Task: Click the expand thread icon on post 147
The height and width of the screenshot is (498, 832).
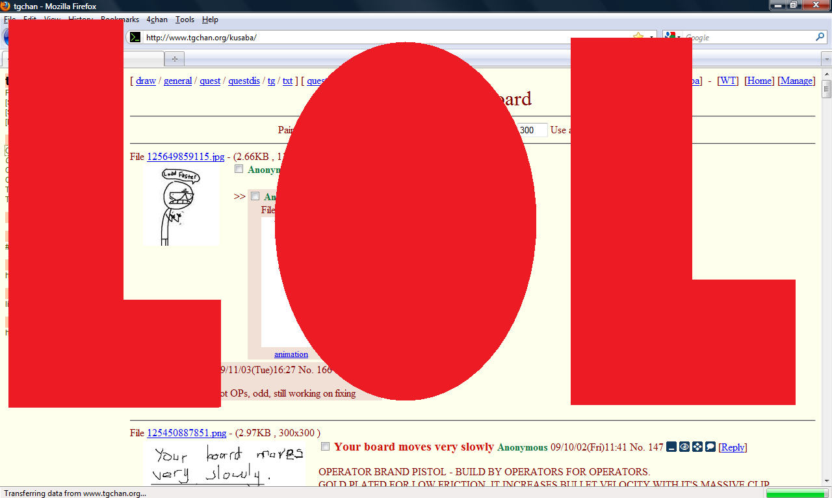Action: tap(697, 447)
